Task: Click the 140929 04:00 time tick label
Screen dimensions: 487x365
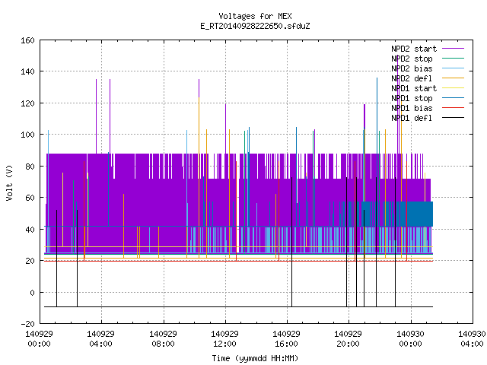Action: pos(100,339)
